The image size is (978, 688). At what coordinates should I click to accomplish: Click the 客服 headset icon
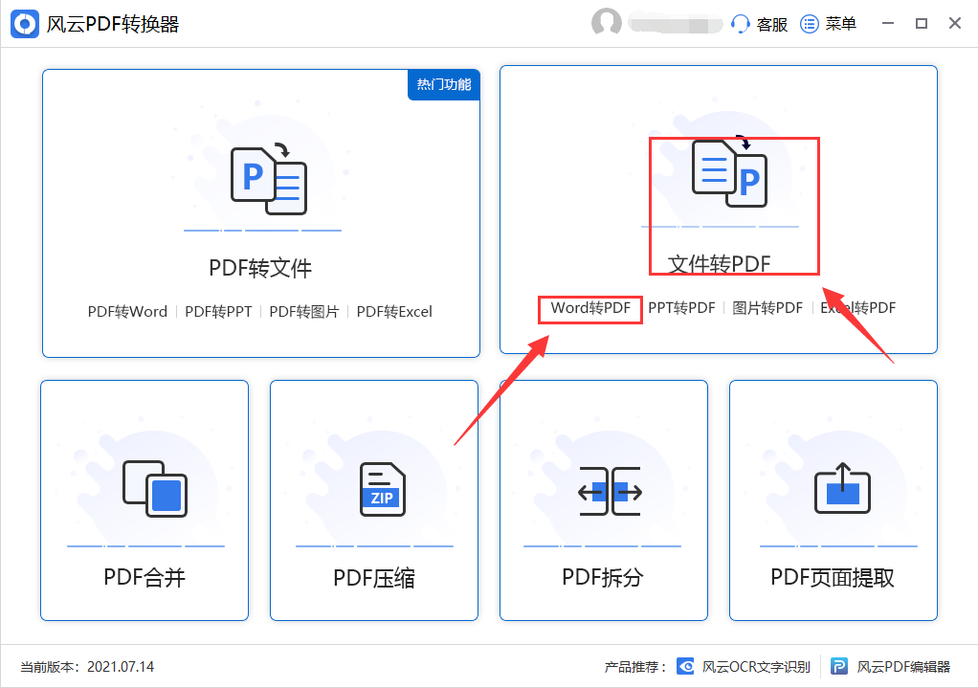(741, 24)
